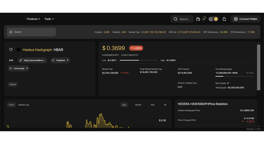Click the Version 1.0.0 label

[x=253, y=129]
